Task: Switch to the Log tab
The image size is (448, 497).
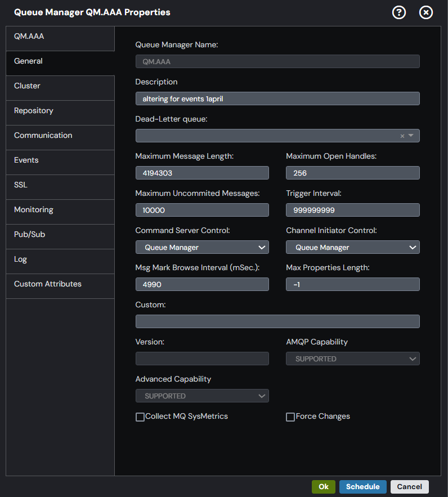Action: [60, 261]
